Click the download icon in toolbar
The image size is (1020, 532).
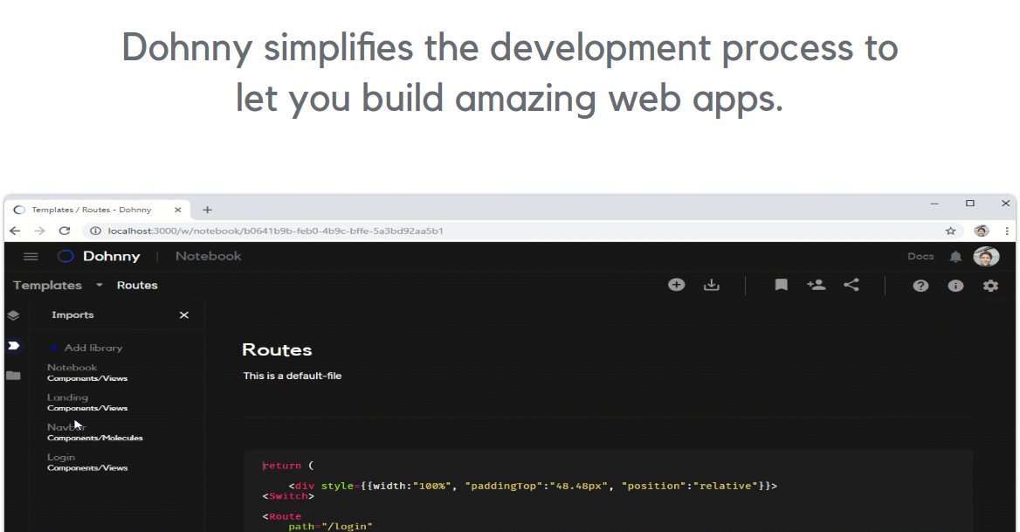click(712, 285)
